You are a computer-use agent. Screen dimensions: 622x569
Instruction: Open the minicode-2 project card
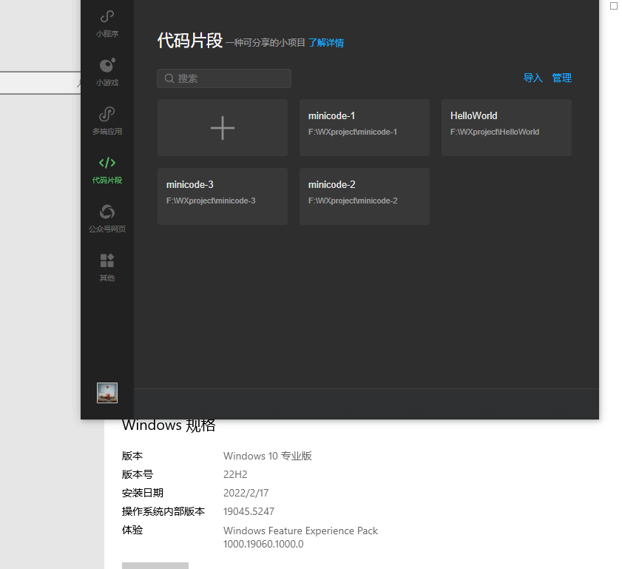(x=365, y=196)
